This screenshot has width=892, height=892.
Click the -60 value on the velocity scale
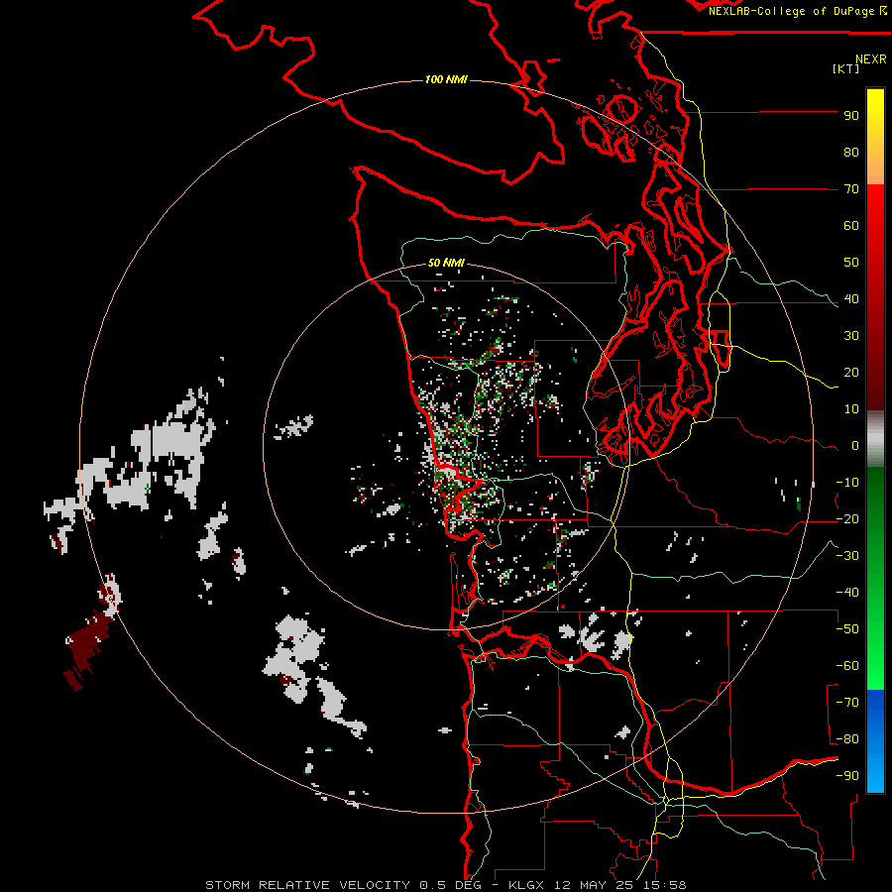coord(847,666)
